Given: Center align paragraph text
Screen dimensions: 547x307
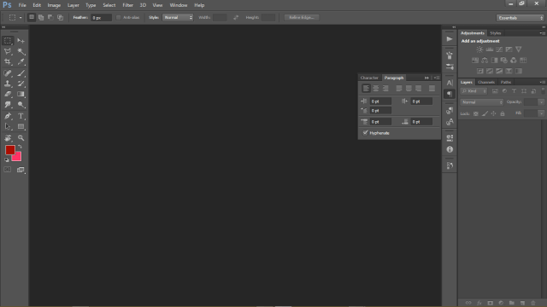Looking at the screenshot, I should pyautogui.click(x=376, y=89).
